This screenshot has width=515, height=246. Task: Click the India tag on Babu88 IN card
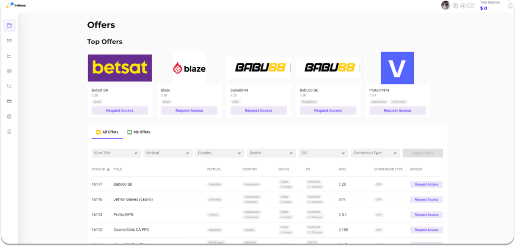[235, 102]
